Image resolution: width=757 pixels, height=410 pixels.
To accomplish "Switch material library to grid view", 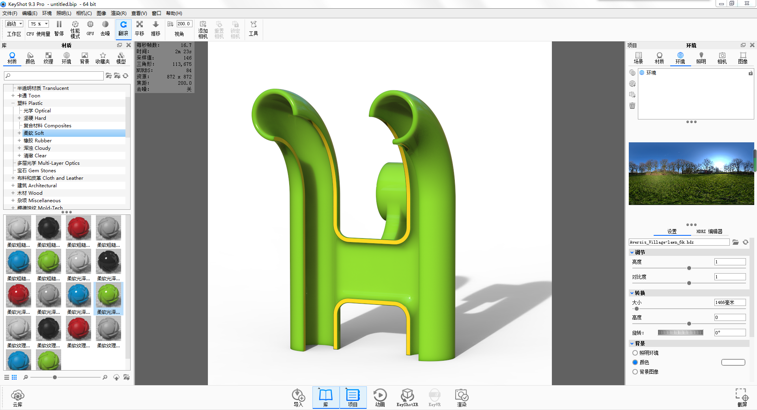I will [14, 377].
